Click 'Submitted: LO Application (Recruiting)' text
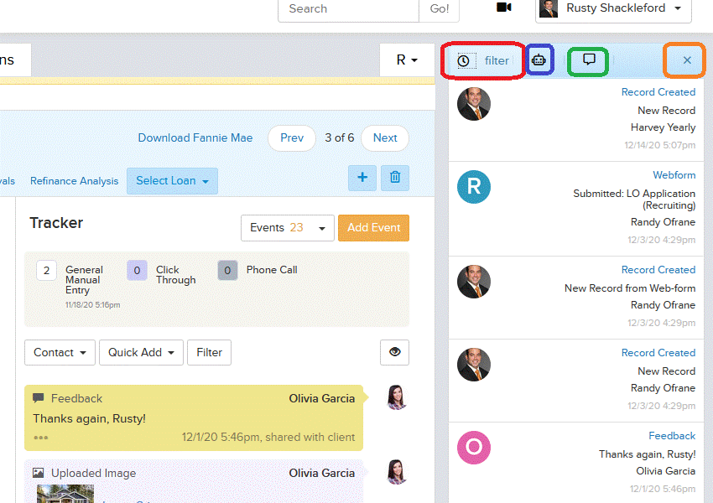This screenshot has height=503, width=713. pyautogui.click(x=634, y=200)
